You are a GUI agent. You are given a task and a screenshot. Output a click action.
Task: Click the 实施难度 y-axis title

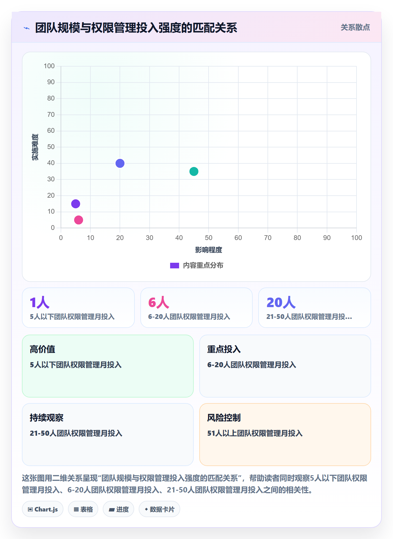pos(35,147)
